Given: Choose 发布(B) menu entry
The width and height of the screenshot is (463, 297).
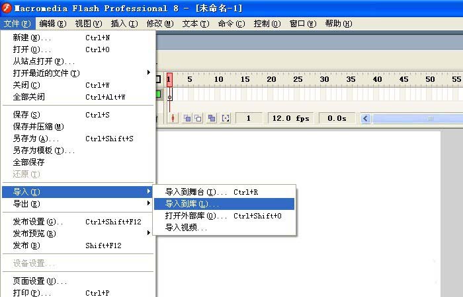Looking at the screenshot, I should point(78,246).
